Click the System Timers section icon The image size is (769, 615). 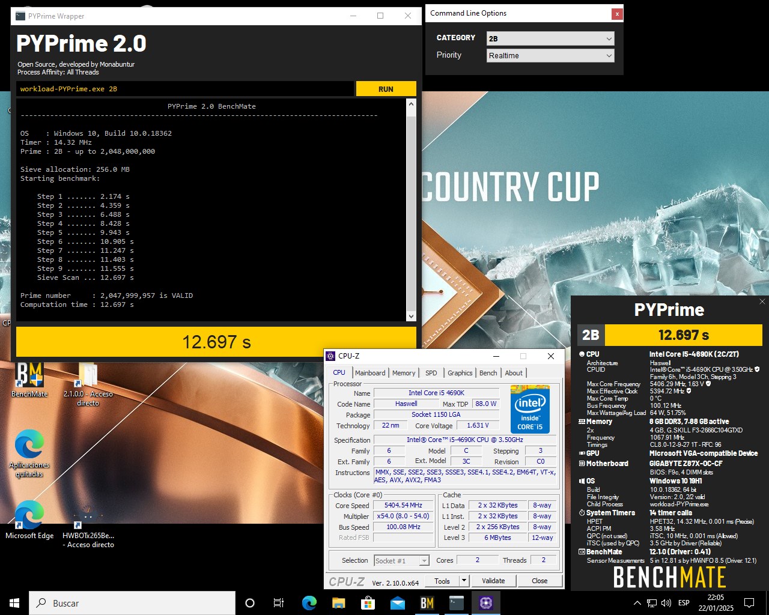pyautogui.click(x=582, y=513)
